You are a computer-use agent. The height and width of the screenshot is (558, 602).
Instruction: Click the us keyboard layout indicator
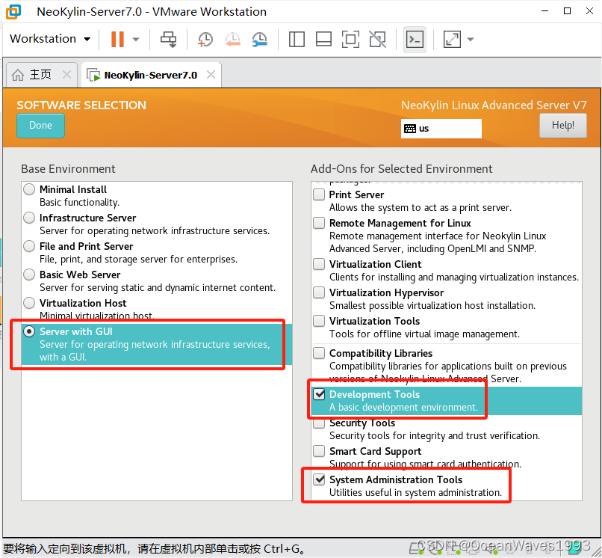pos(441,129)
